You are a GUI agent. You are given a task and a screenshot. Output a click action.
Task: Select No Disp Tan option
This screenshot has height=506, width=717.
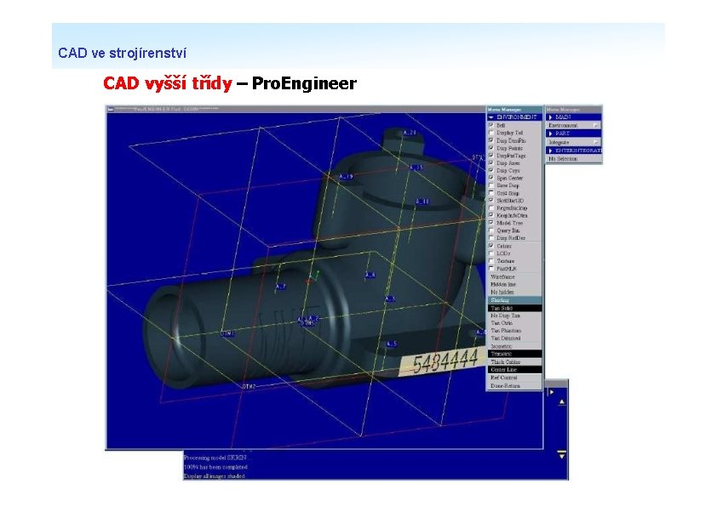[x=514, y=316]
